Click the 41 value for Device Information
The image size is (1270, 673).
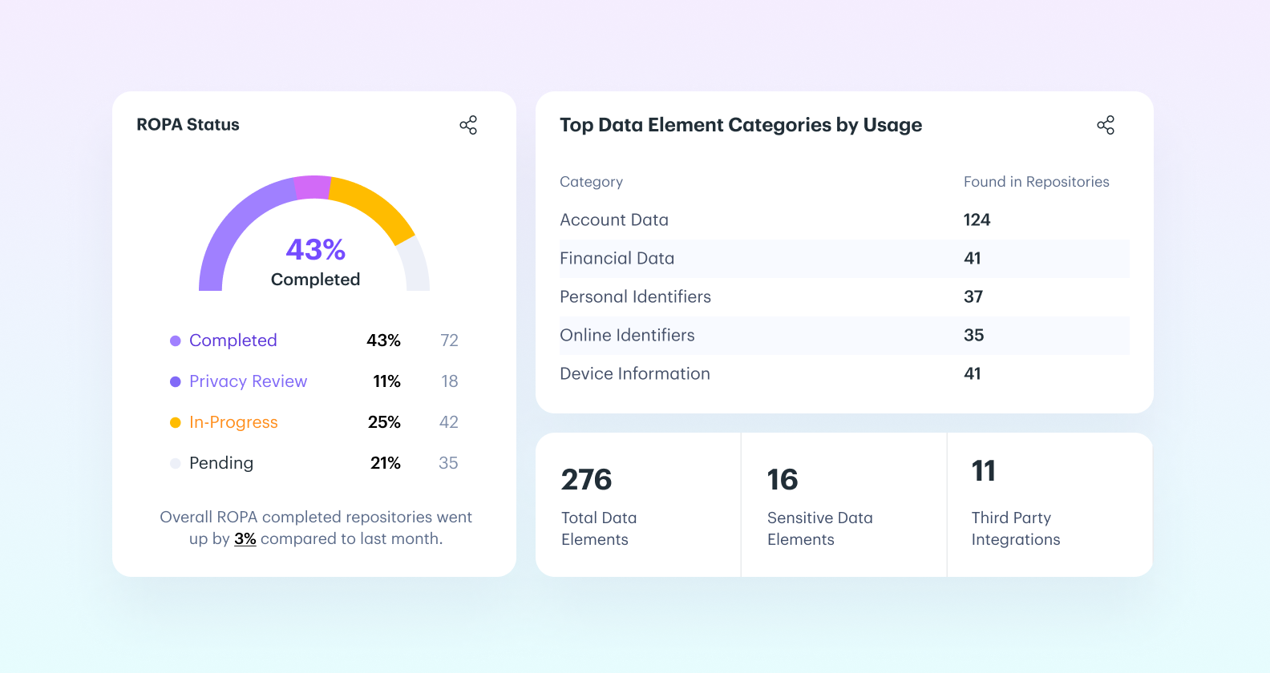tap(973, 373)
